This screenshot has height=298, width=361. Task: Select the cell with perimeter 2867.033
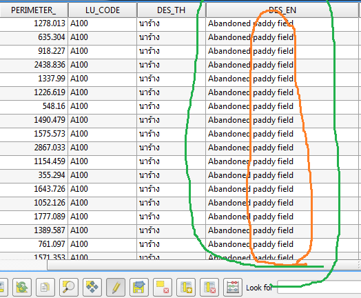[x=34, y=148]
